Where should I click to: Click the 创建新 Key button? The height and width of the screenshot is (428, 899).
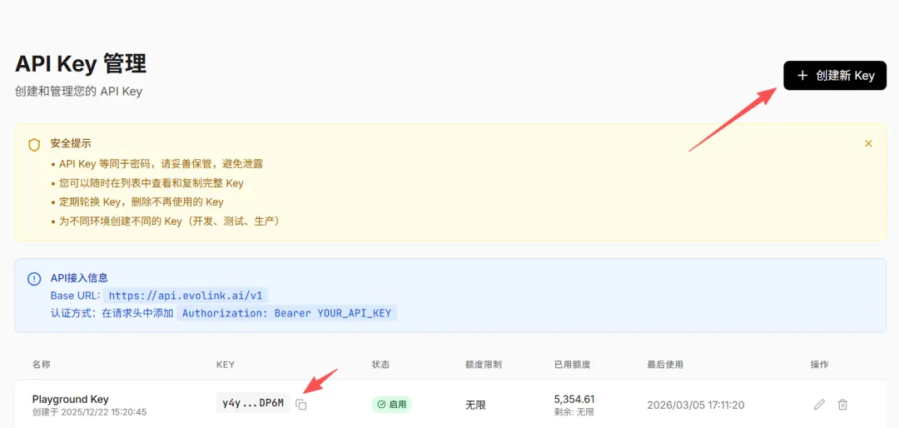pos(835,75)
